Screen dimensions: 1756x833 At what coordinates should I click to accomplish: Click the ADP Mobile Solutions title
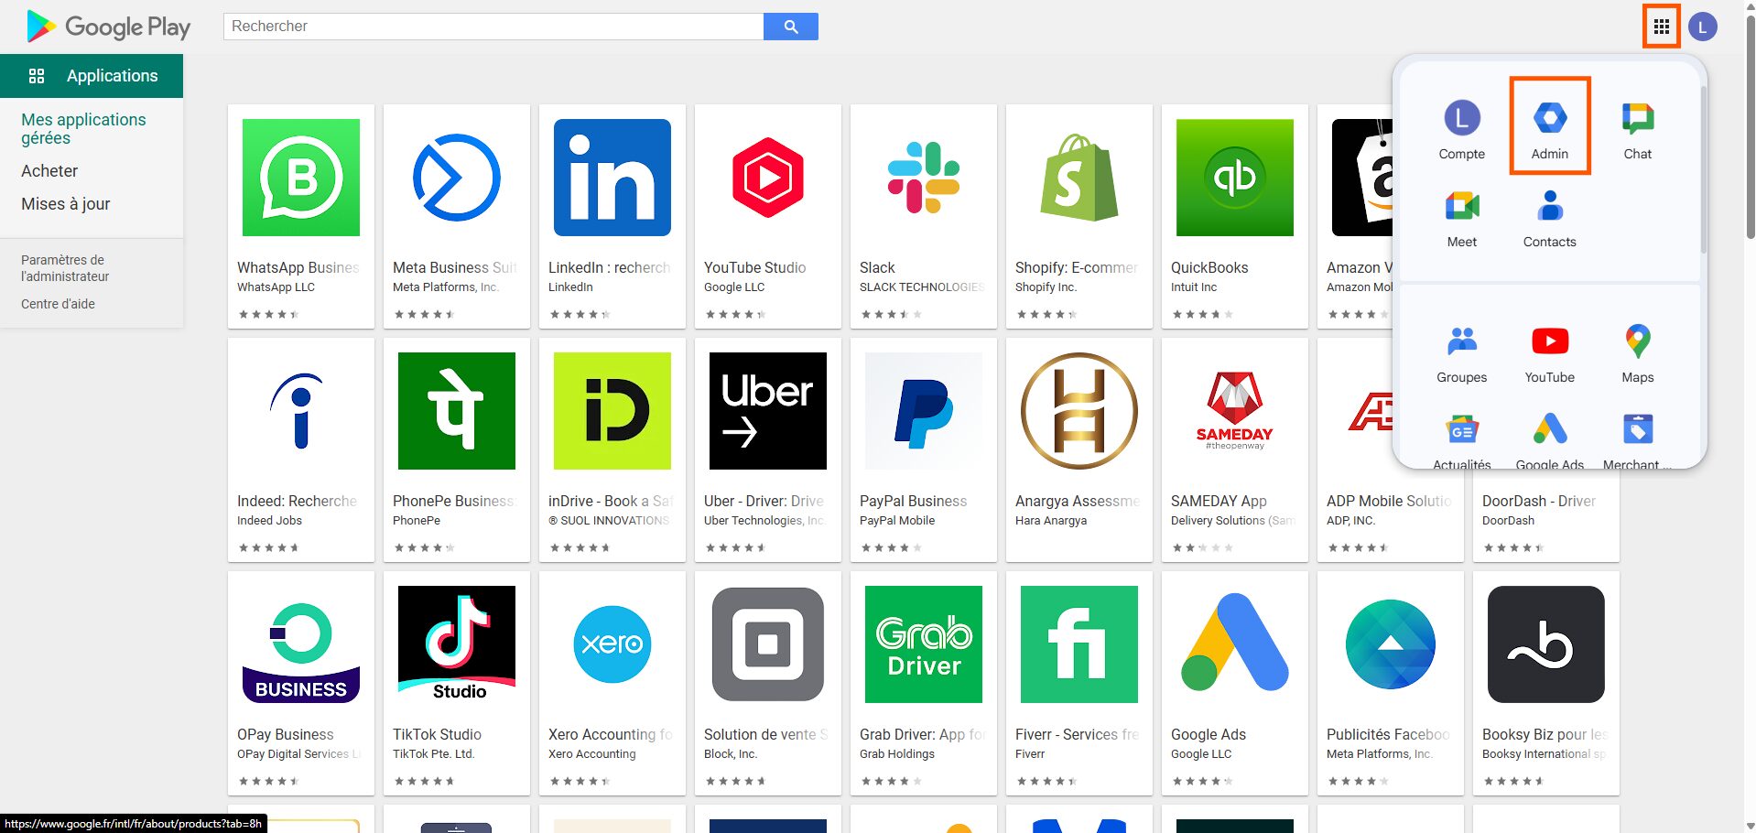click(1389, 501)
